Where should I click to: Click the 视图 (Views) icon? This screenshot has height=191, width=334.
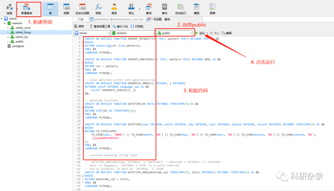click(66, 8)
